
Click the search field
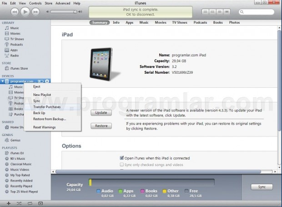[x=257, y=12]
